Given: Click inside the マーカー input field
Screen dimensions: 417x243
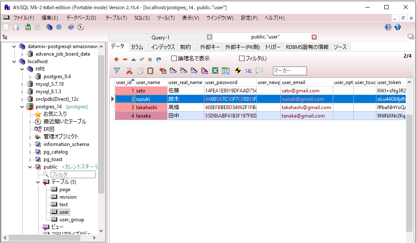Looking at the screenshot, I should coord(290,71).
